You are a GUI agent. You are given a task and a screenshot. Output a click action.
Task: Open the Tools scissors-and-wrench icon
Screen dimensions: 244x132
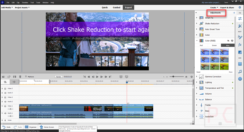pos(240,26)
